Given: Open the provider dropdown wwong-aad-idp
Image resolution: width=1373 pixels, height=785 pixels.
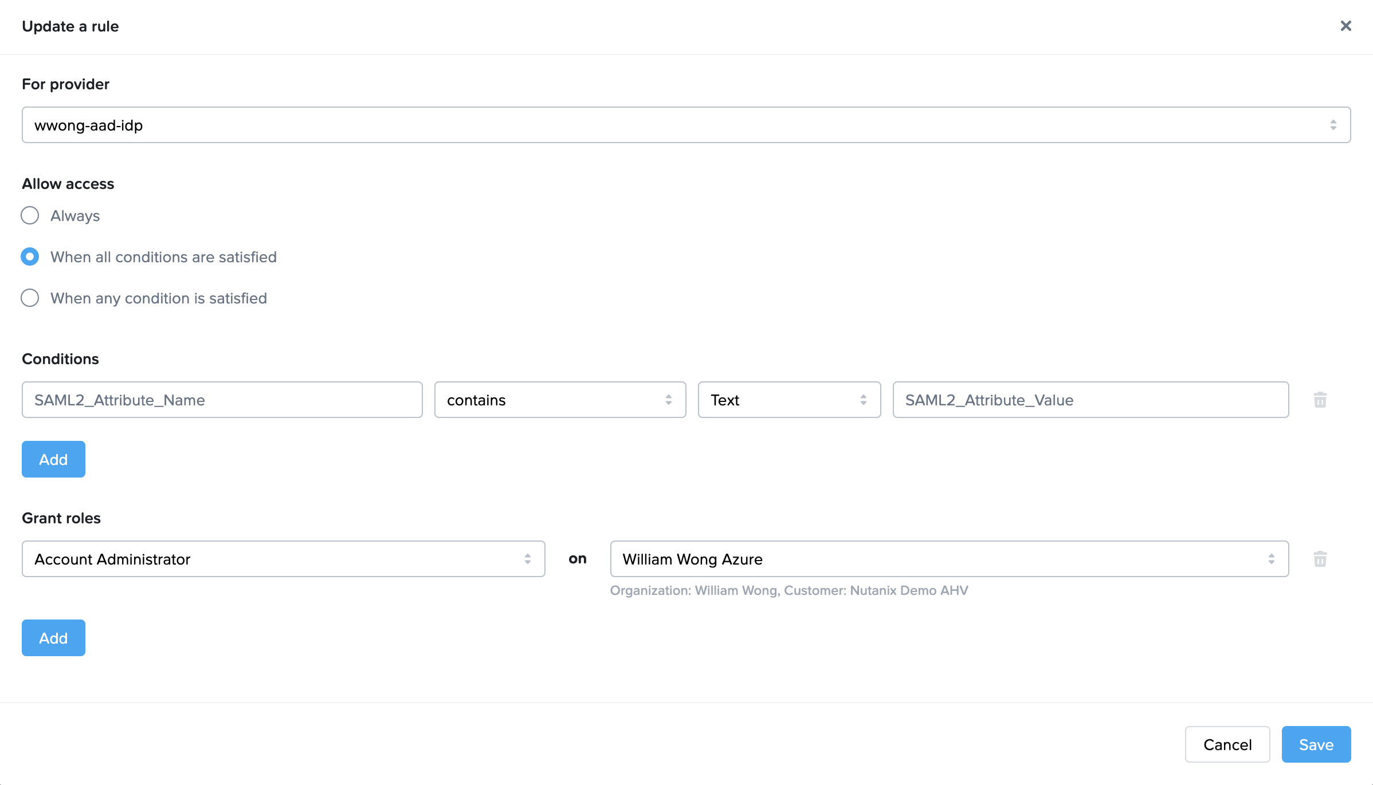Looking at the screenshot, I should pyautogui.click(x=685, y=125).
